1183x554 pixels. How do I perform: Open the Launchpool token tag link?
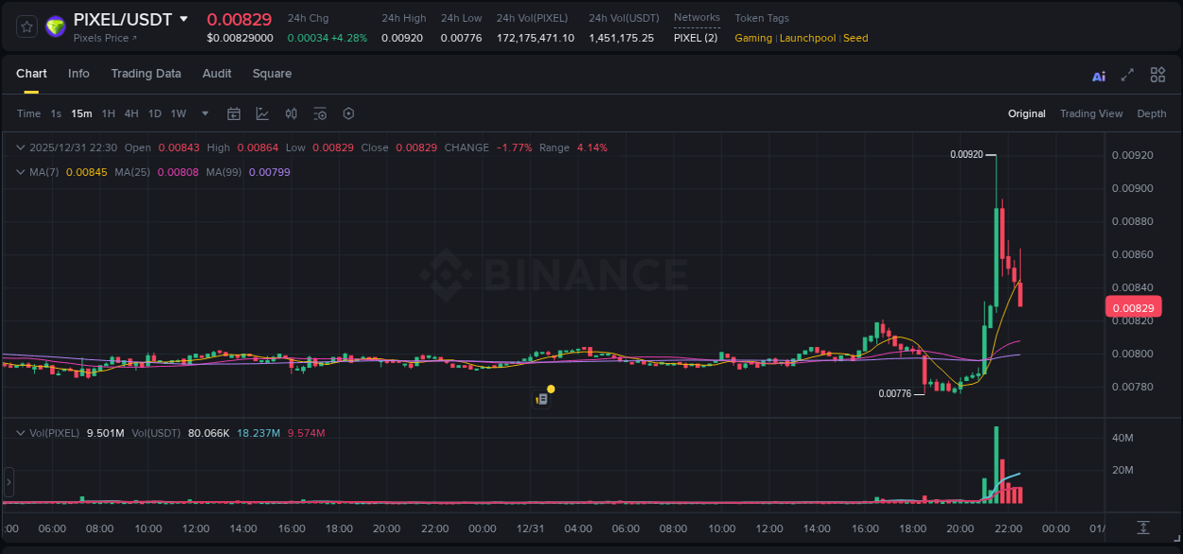tap(807, 38)
